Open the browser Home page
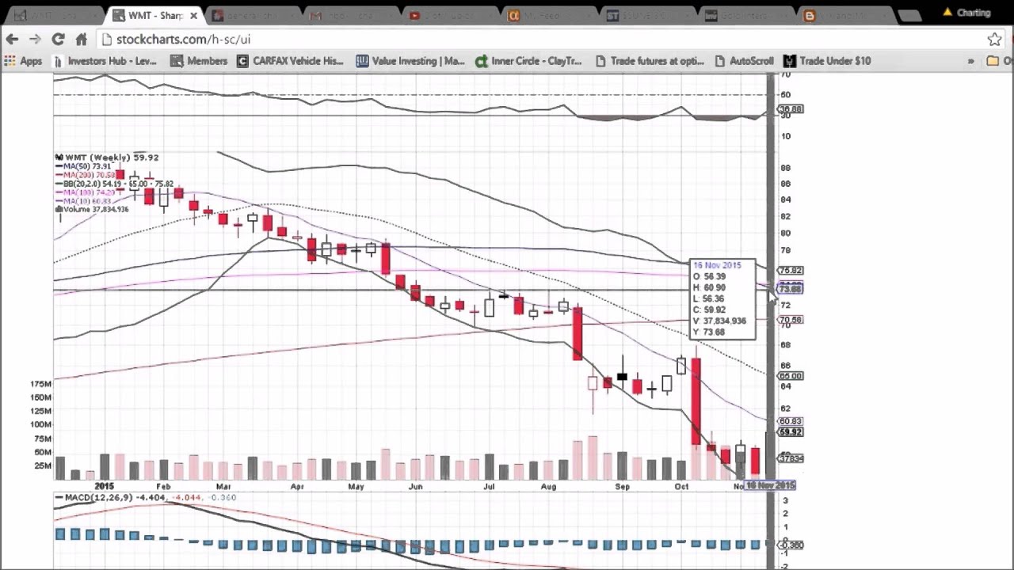Screen dimensions: 1014x570 click(x=81, y=39)
